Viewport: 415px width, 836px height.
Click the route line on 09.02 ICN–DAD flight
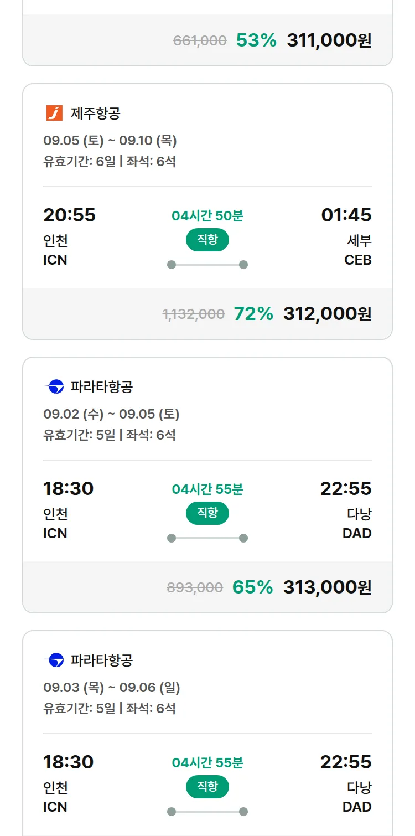[x=207, y=538]
